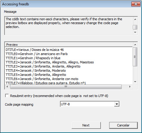Screen dimensions: 142x133
Task: Enable the Resubmit entry checkbox
Action: (7, 96)
